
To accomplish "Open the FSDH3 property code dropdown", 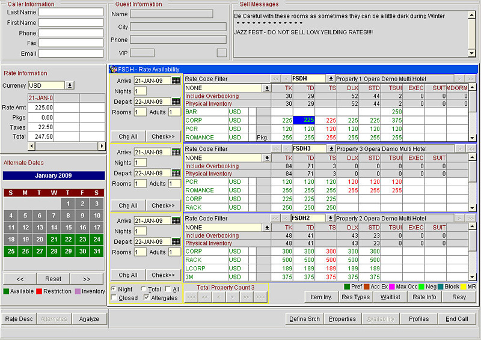I will (x=331, y=149).
